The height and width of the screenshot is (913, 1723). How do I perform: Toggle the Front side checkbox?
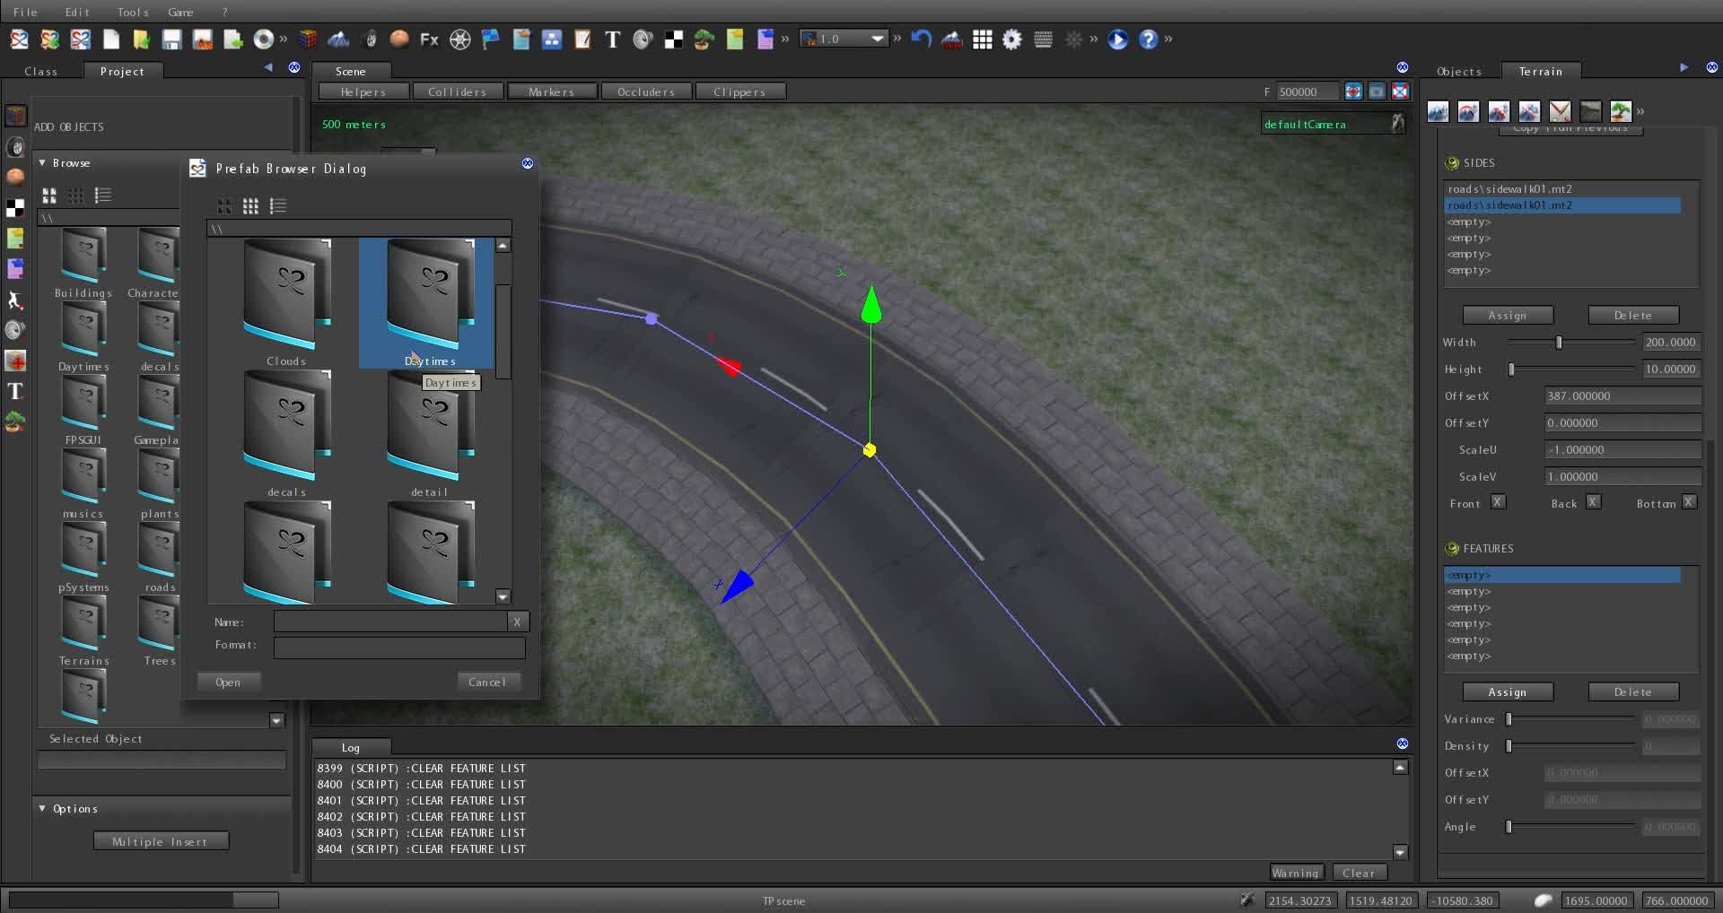1498,502
